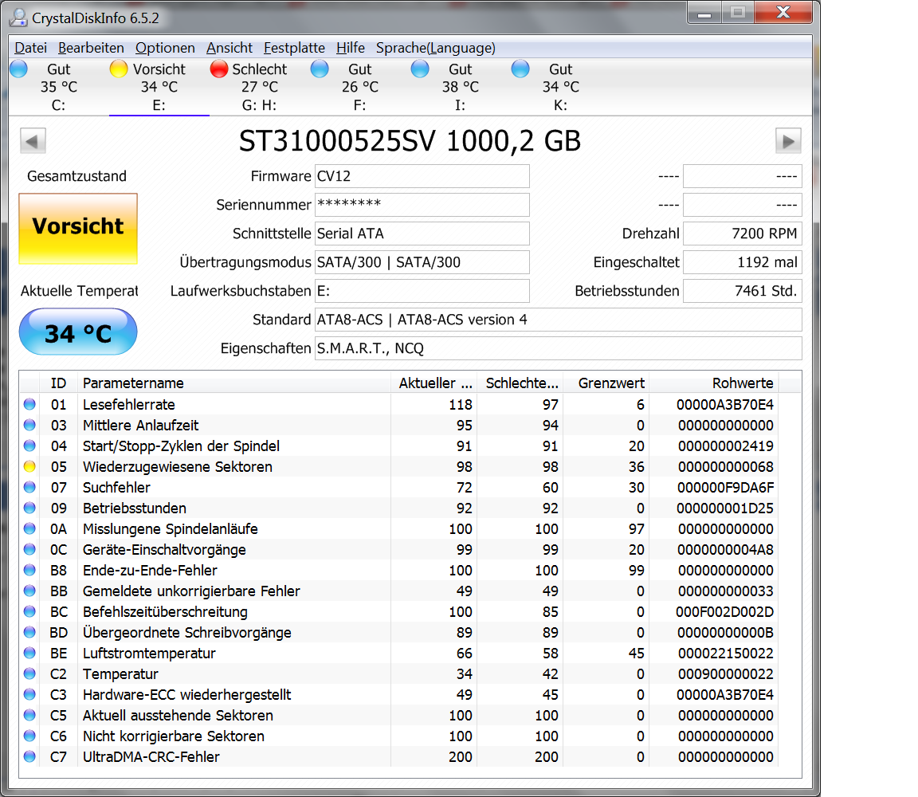The image size is (918, 797).
Task: Click the blue status orb for drive C:
Action: click(x=19, y=69)
